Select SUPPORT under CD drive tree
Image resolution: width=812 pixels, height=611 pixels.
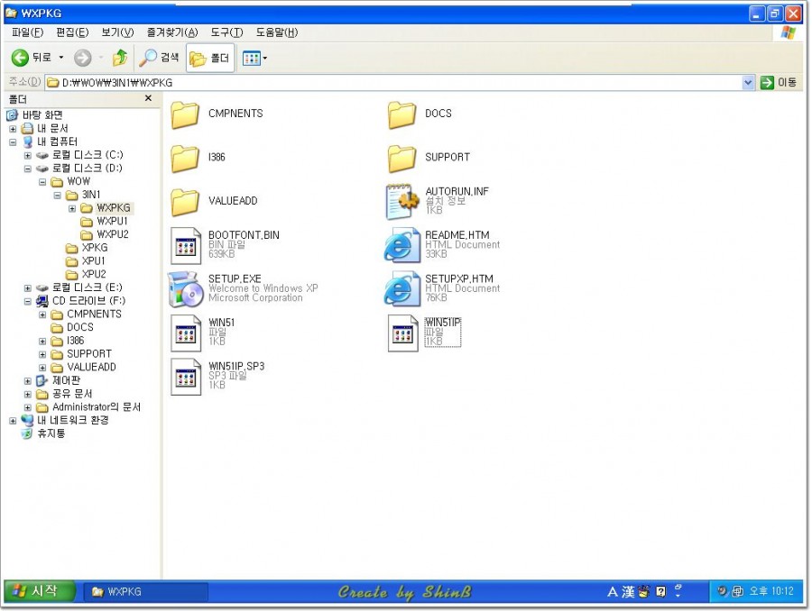click(89, 354)
